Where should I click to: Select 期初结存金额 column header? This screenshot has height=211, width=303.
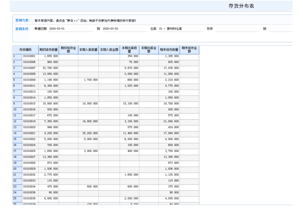point(68,50)
